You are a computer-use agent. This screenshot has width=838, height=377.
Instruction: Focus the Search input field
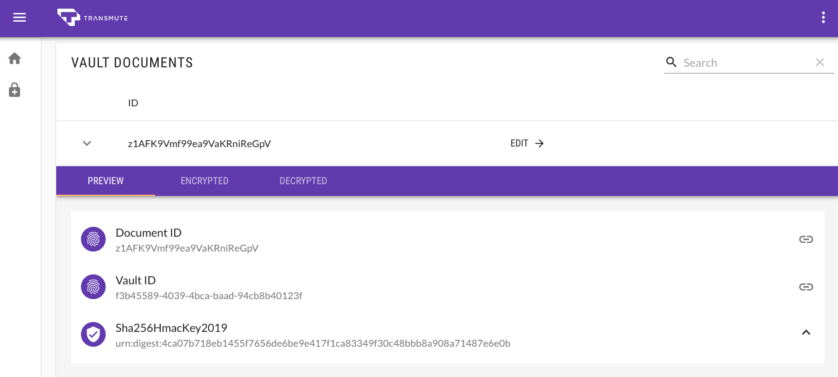point(745,62)
